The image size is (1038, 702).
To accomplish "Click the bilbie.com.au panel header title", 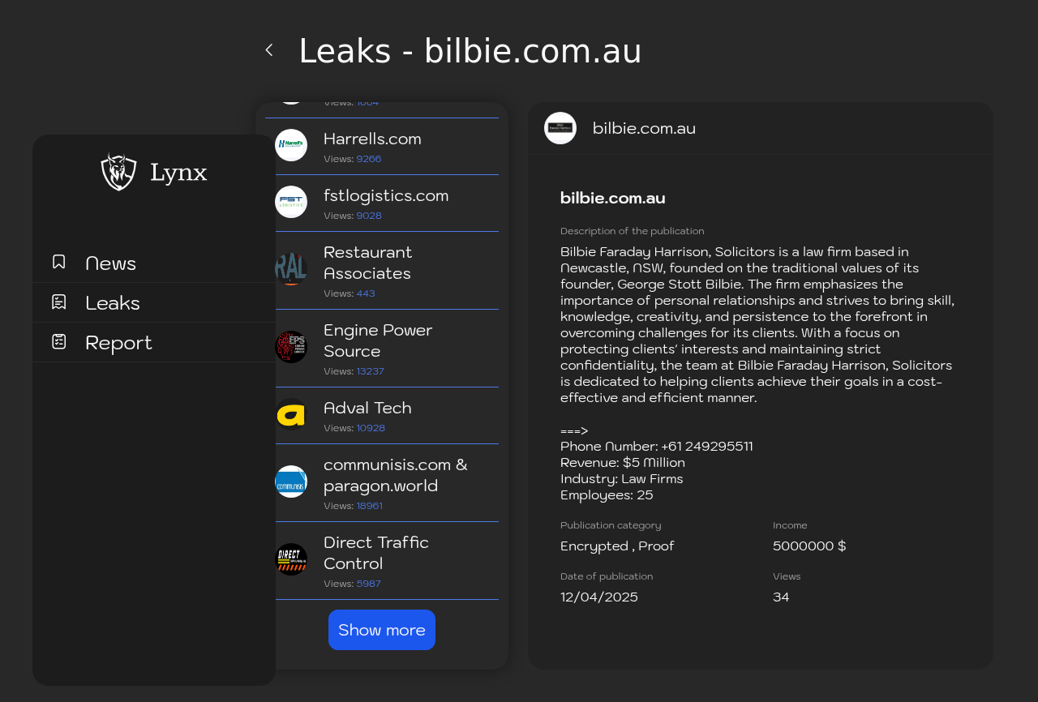I will pyautogui.click(x=644, y=128).
